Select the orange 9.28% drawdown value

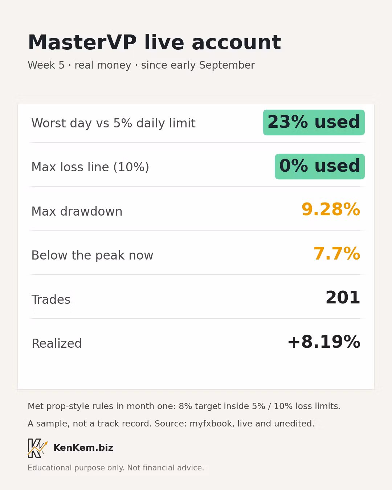pyautogui.click(x=331, y=210)
